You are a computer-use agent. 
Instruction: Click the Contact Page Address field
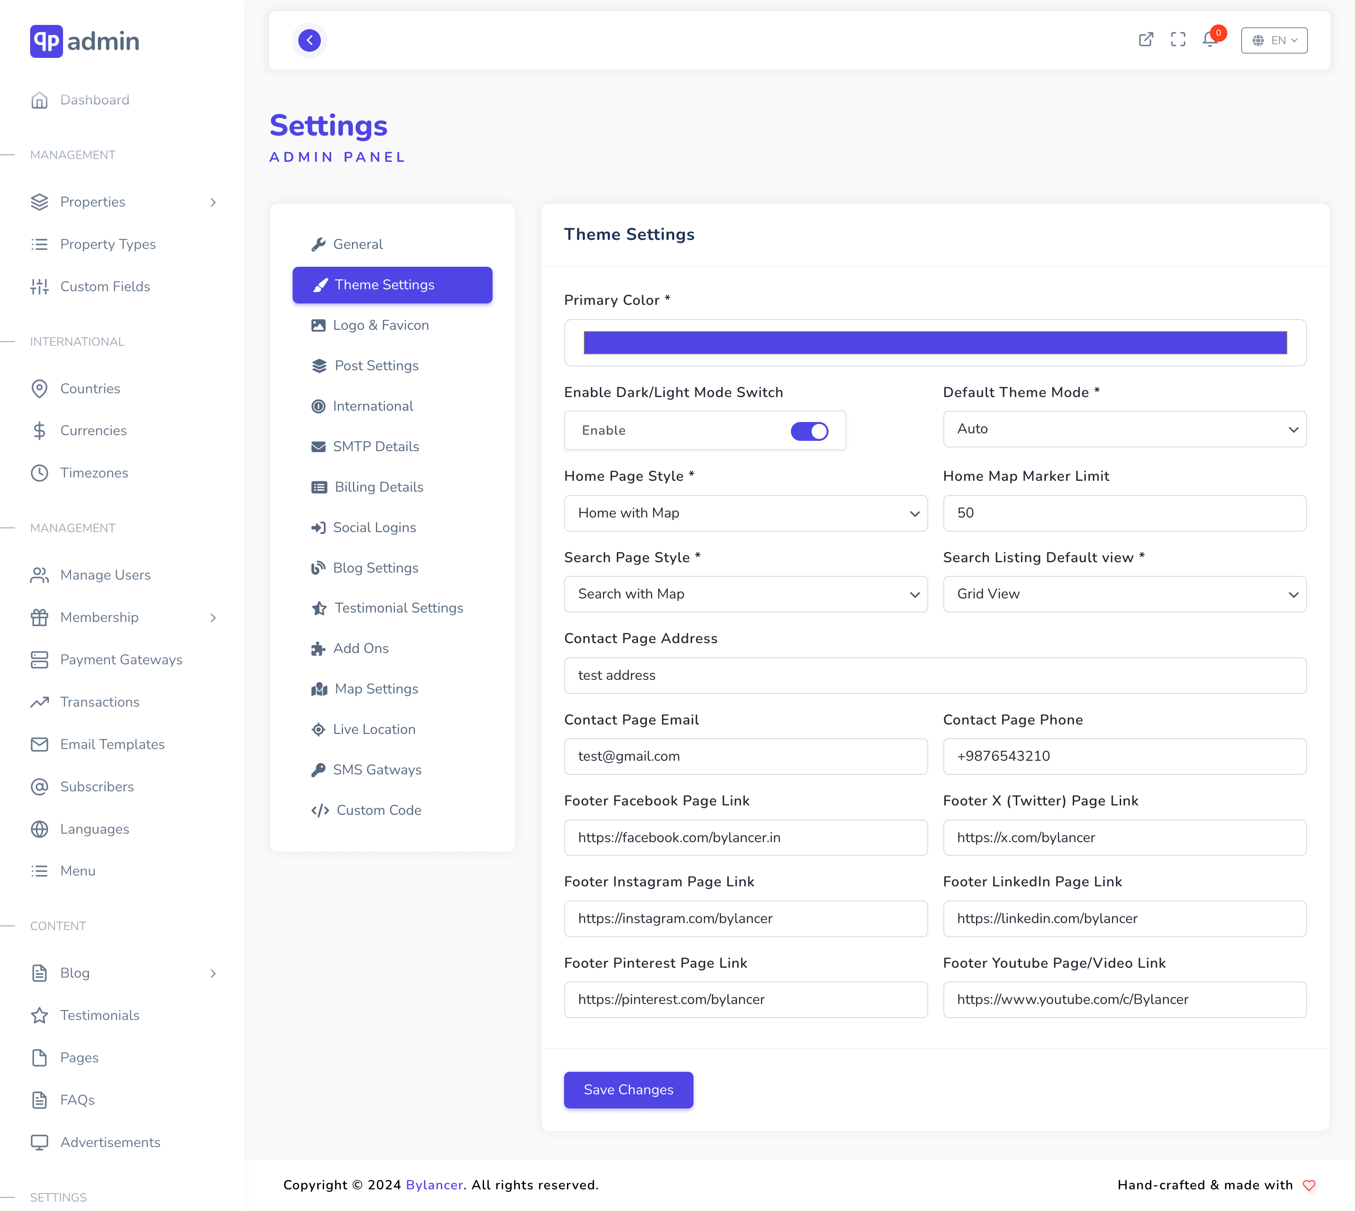(x=935, y=676)
